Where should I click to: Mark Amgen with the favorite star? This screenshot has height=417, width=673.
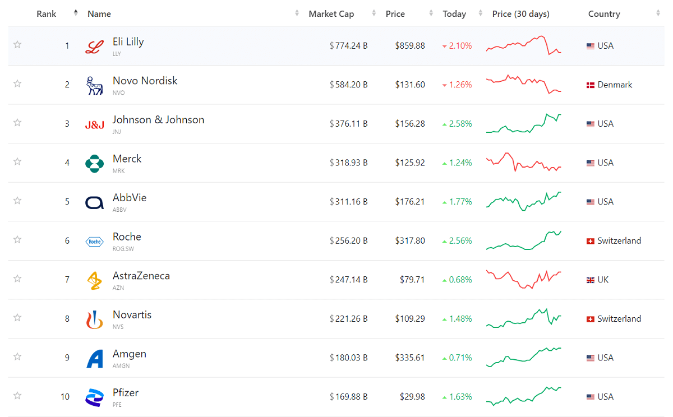pos(17,356)
